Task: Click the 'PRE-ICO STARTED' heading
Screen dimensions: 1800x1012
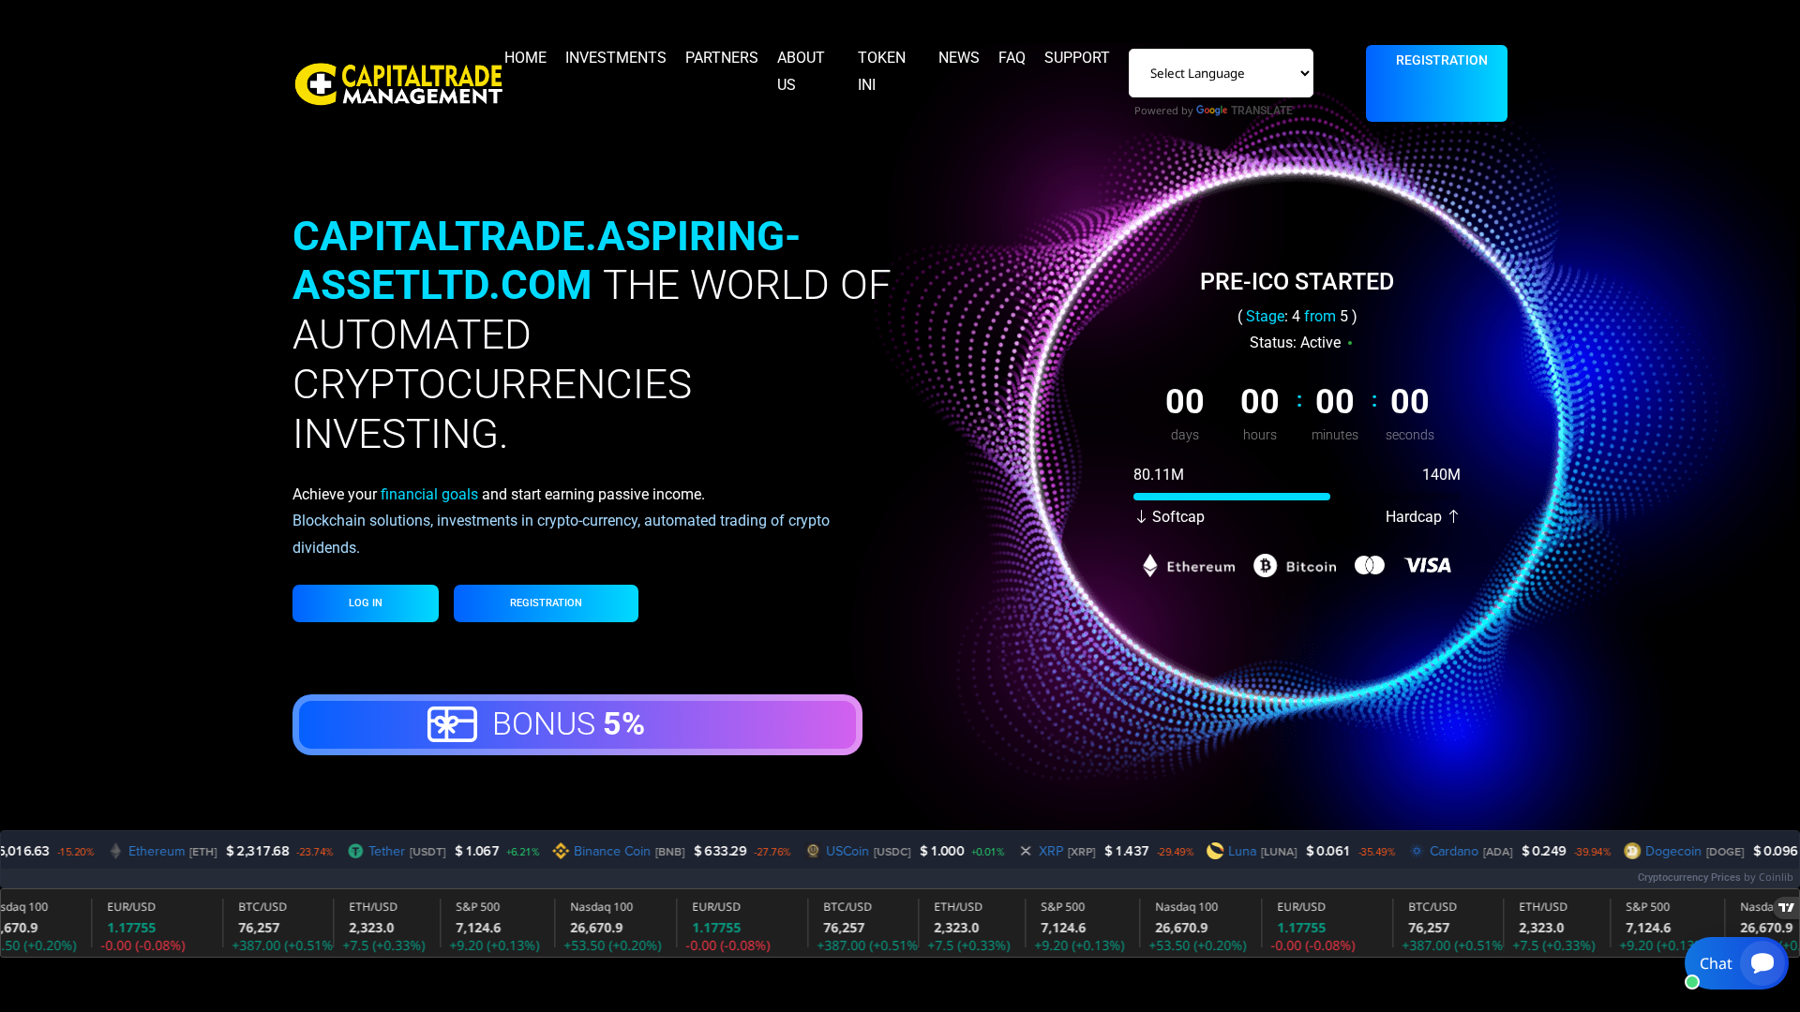Action: tap(1297, 282)
